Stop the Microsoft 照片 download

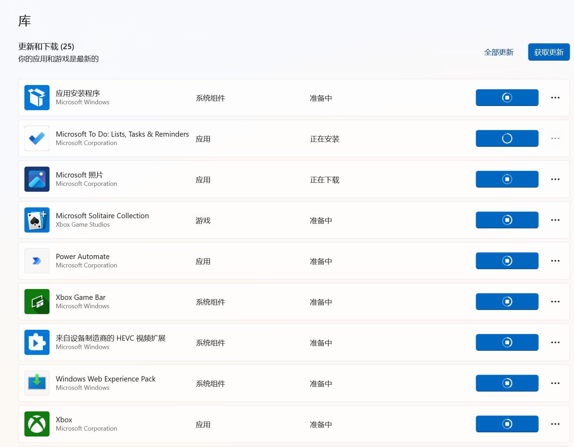507,179
